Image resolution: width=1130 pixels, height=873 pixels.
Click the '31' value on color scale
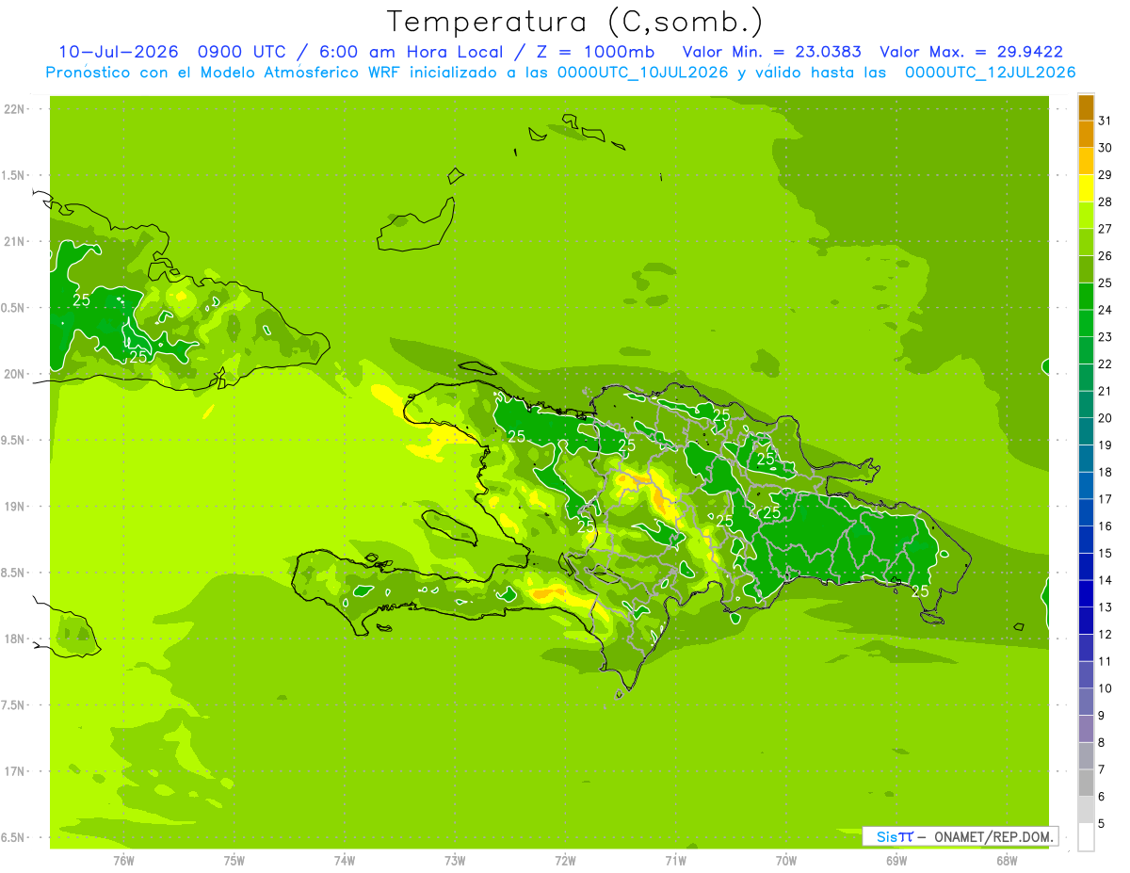(x=1105, y=121)
